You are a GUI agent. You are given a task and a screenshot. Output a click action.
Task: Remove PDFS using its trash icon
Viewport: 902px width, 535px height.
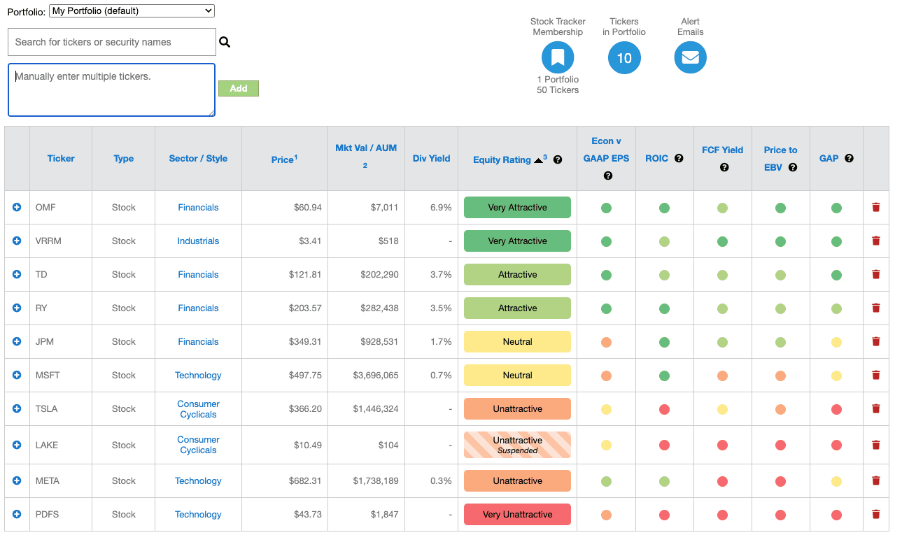[x=876, y=514]
